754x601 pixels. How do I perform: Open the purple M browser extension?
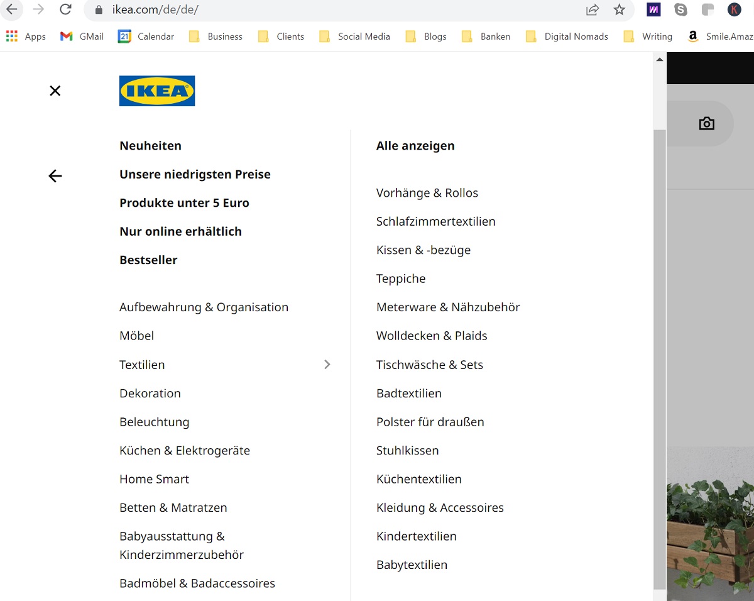(653, 9)
